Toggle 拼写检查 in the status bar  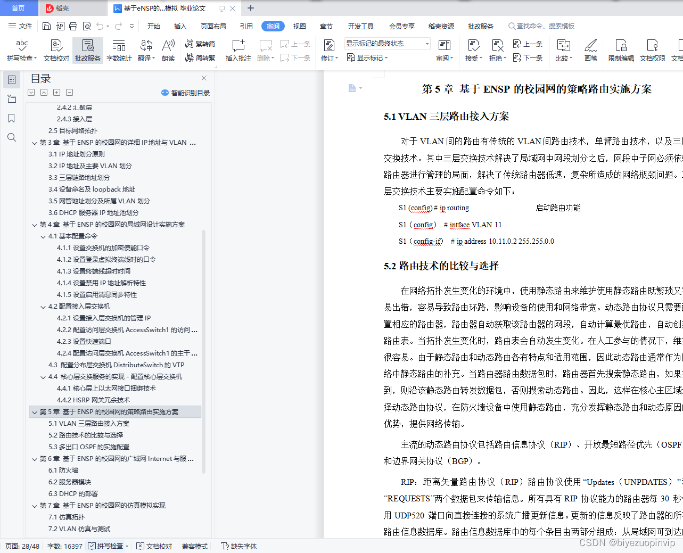tap(105, 546)
